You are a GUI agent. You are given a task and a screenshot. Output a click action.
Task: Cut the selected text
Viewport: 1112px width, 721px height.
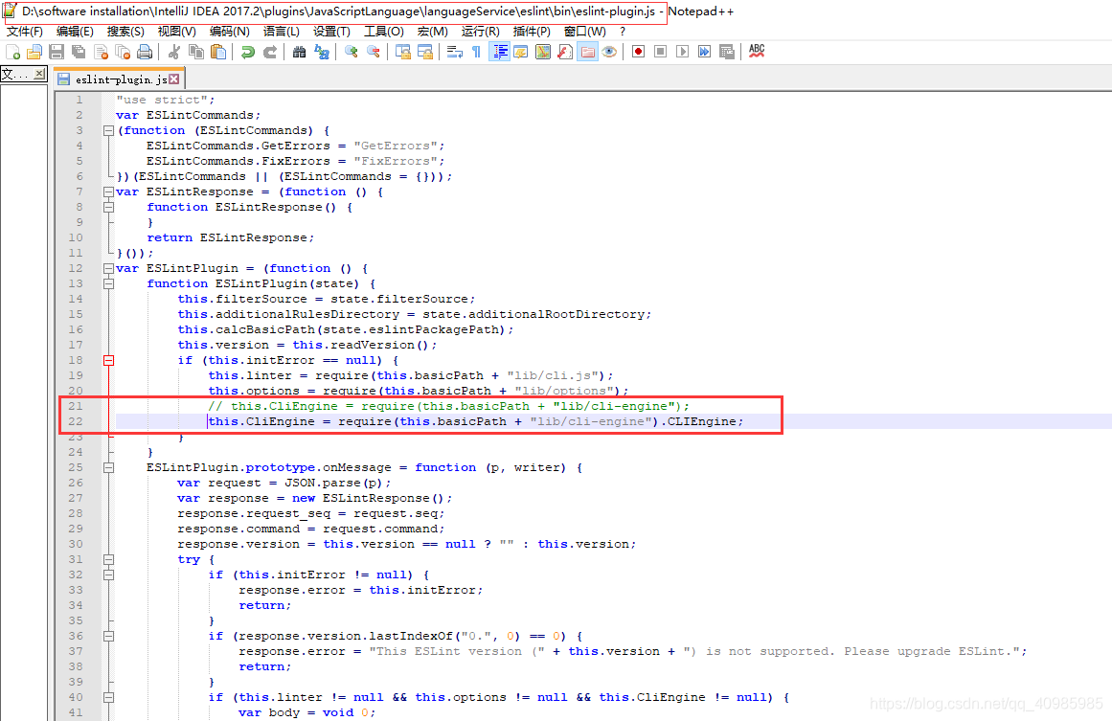tap(175, 51)
